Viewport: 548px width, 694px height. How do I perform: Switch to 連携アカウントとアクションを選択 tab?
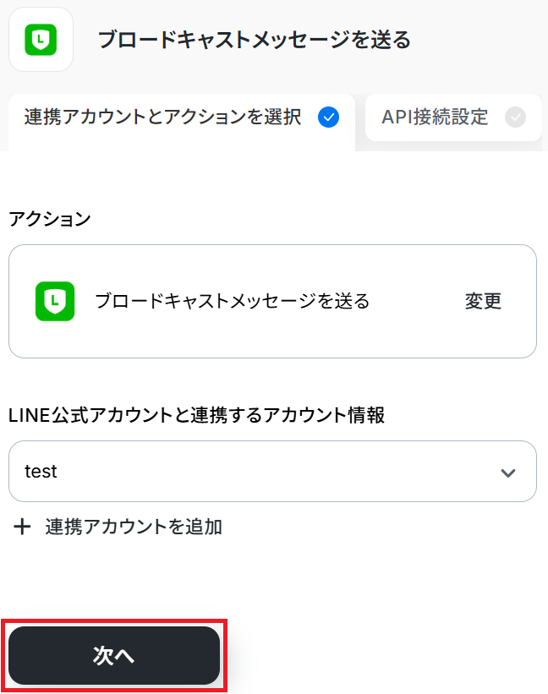162,117
